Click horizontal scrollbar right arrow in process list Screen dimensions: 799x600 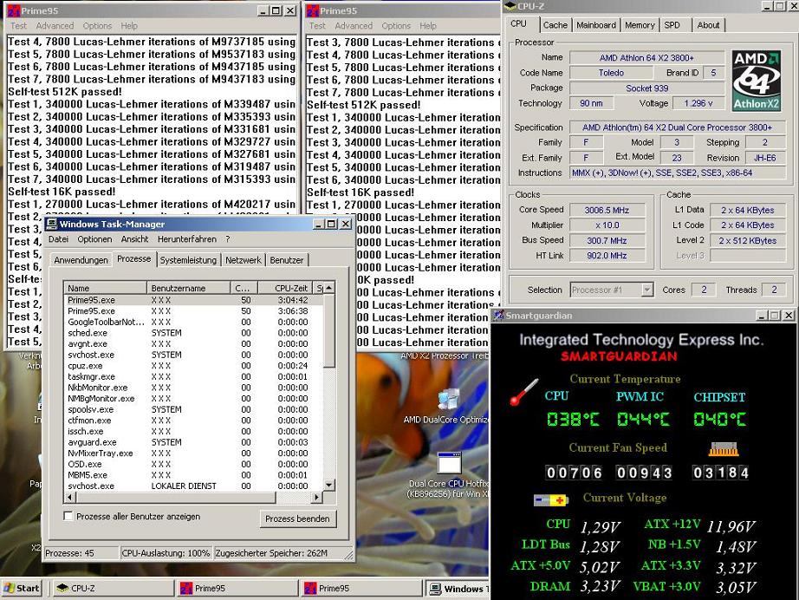317,497
